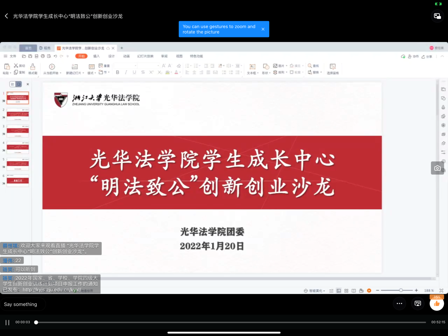Viewport: 448px width, 336px height.
Task: Click the 查找 find button
Action: (313, 66)
